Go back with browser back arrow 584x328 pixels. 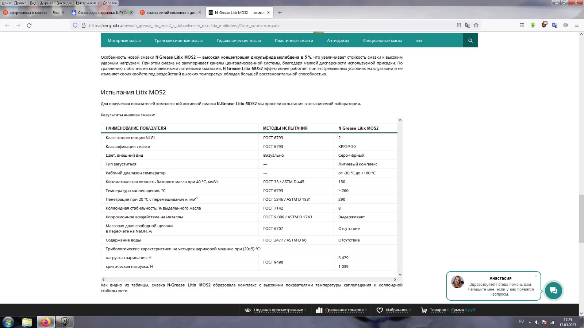click(x=7, y=26)
